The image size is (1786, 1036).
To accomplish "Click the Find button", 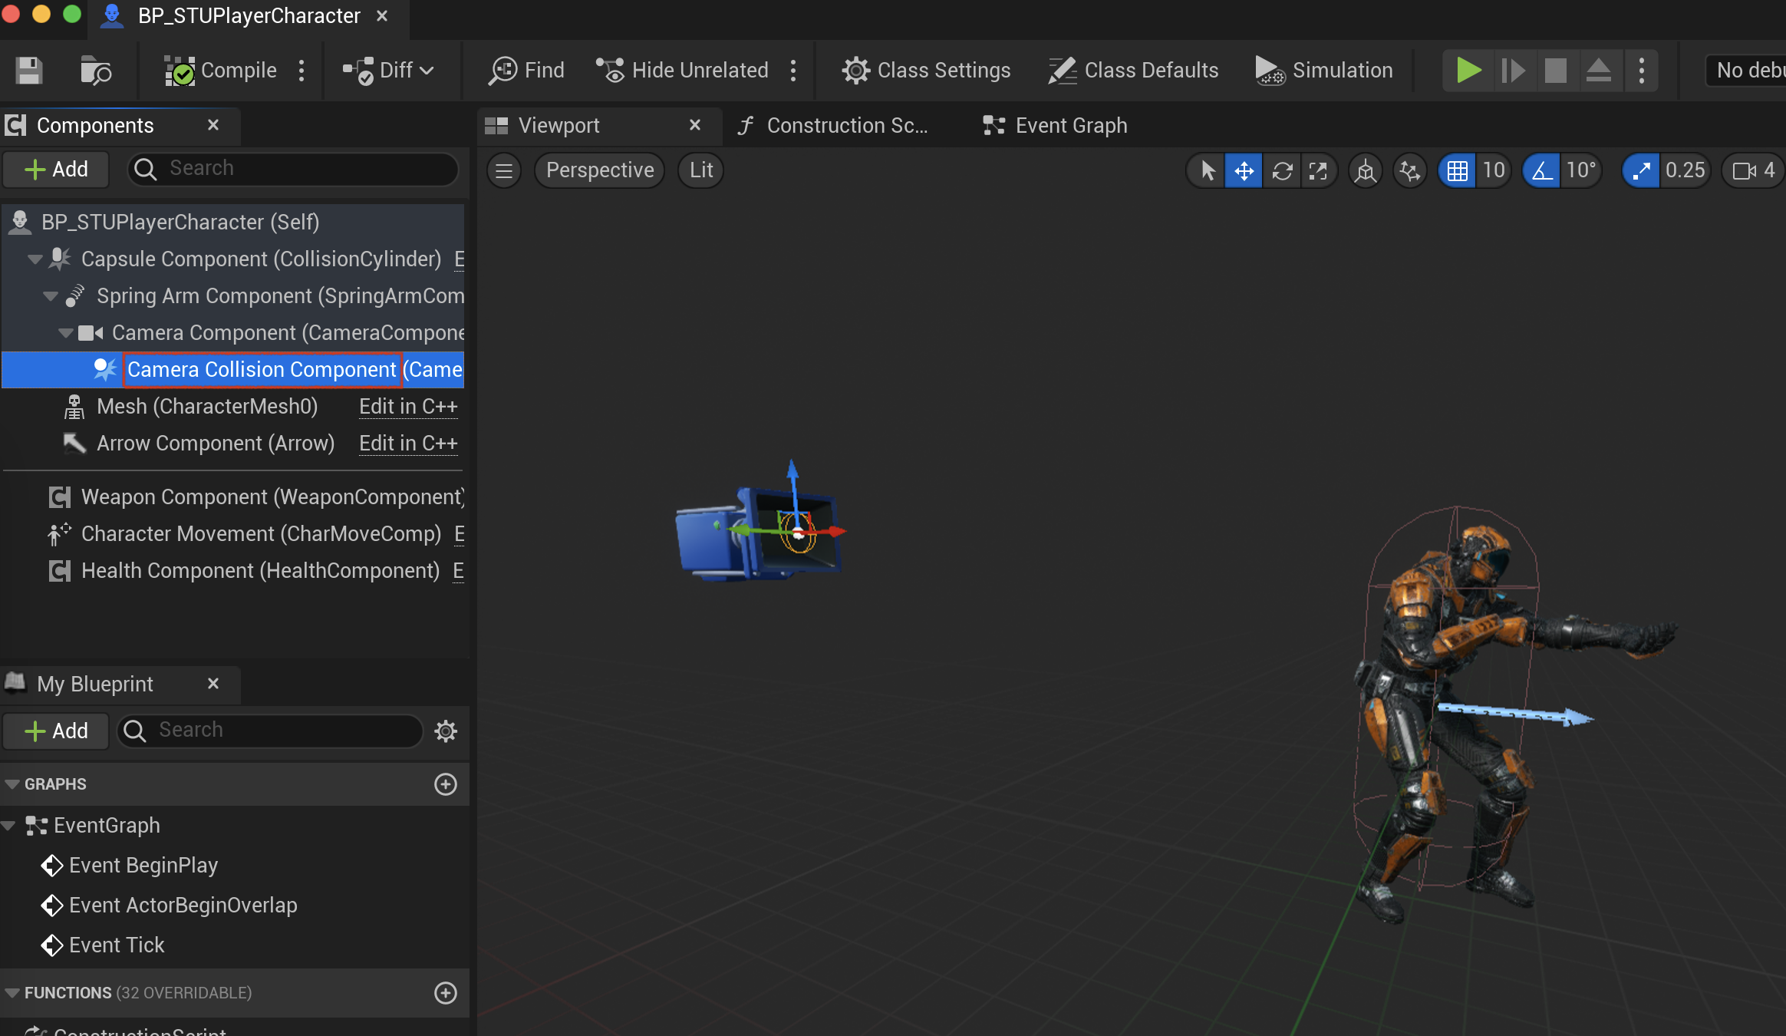I will (x=526, y=71).
